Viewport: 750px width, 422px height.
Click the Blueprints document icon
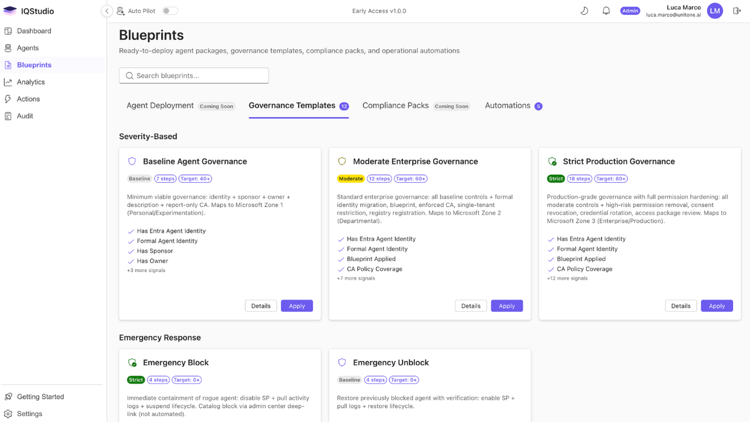[x=8, y=65]
